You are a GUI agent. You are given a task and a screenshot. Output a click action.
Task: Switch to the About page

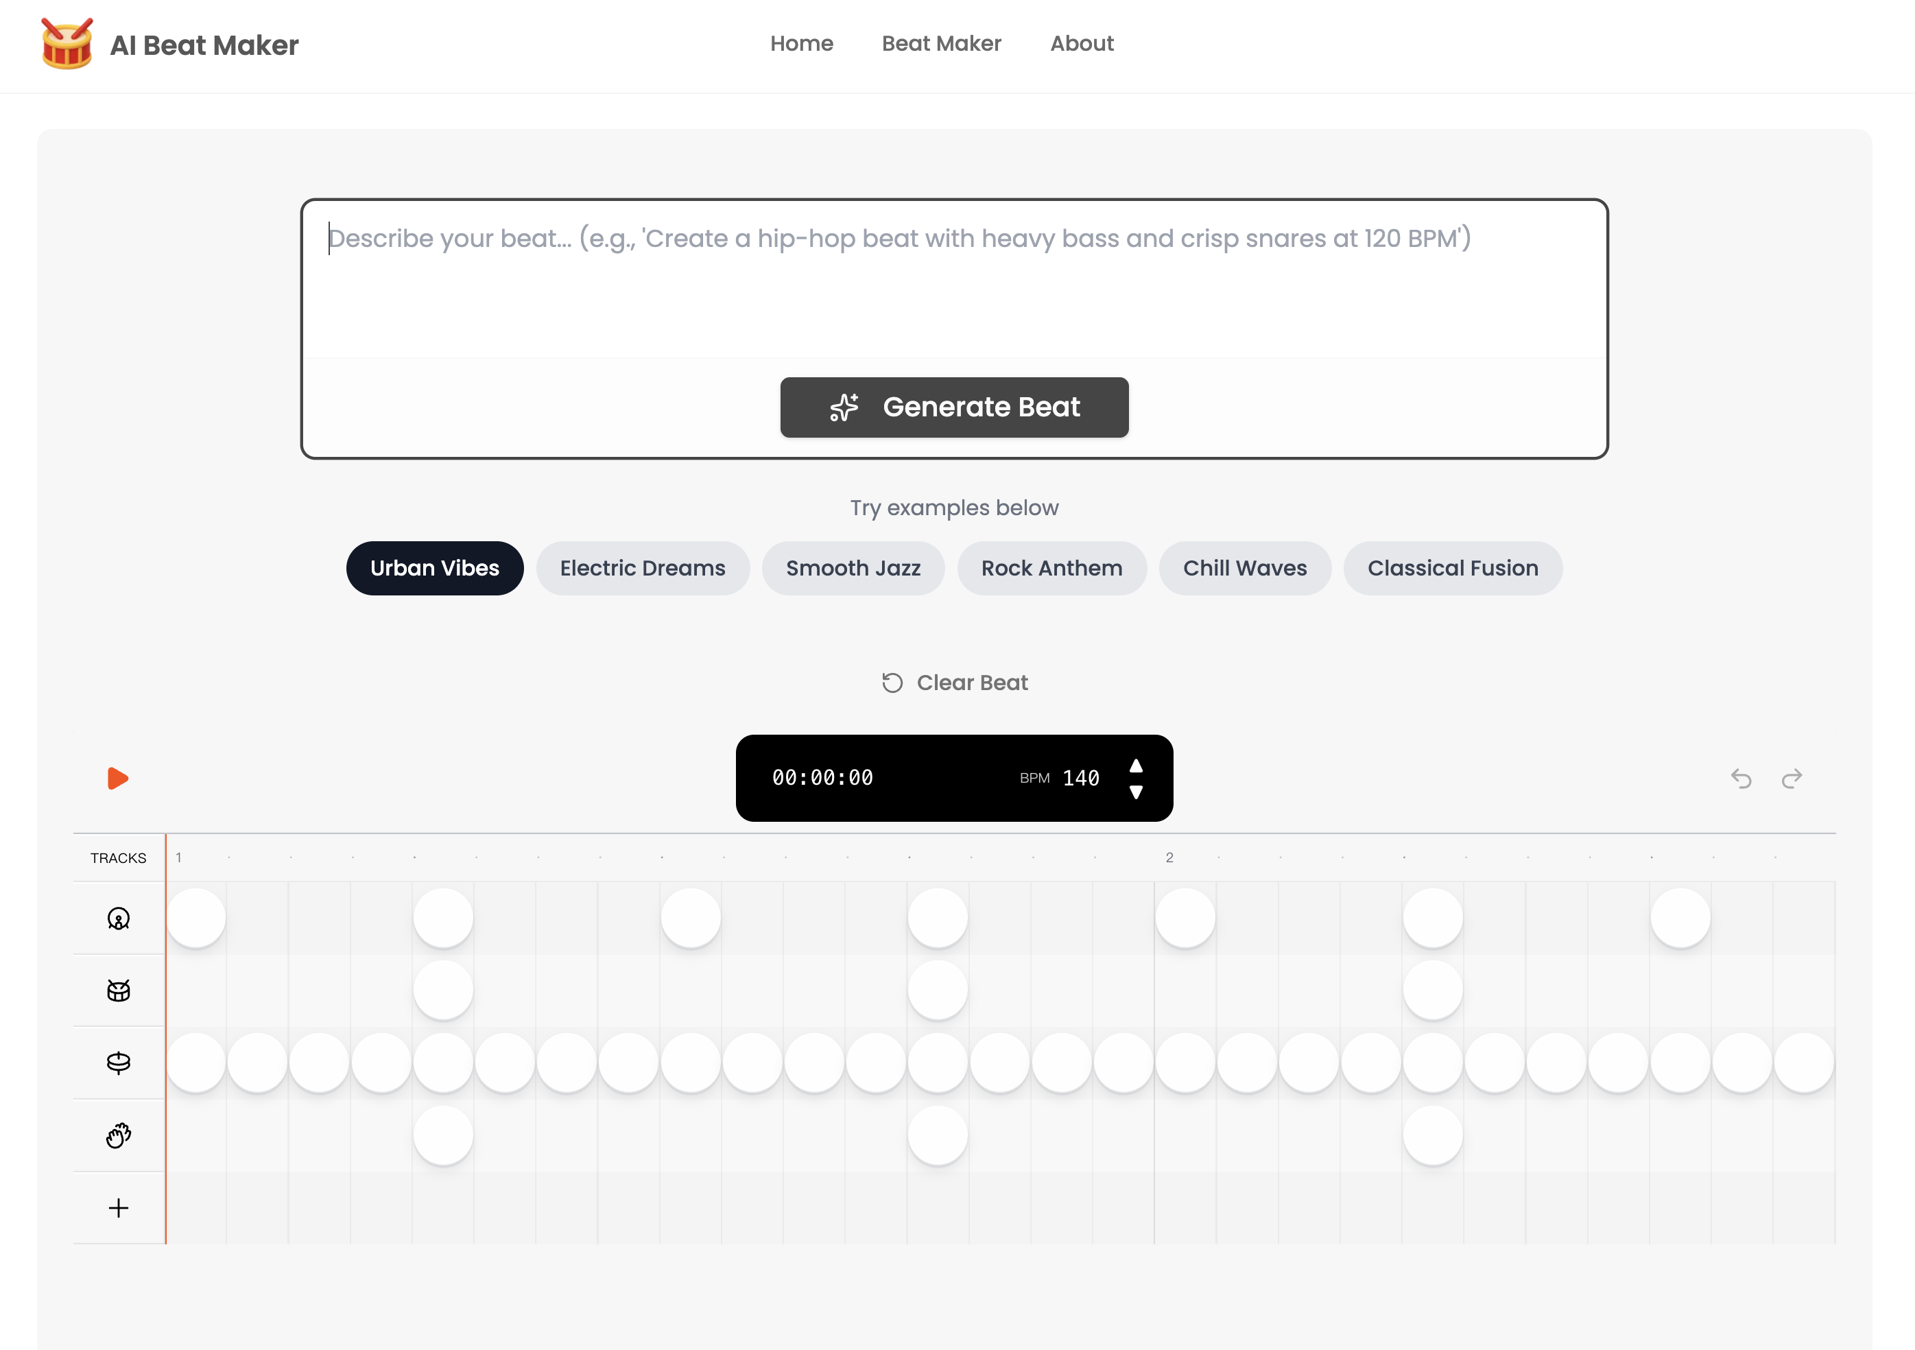point(1082,43)
